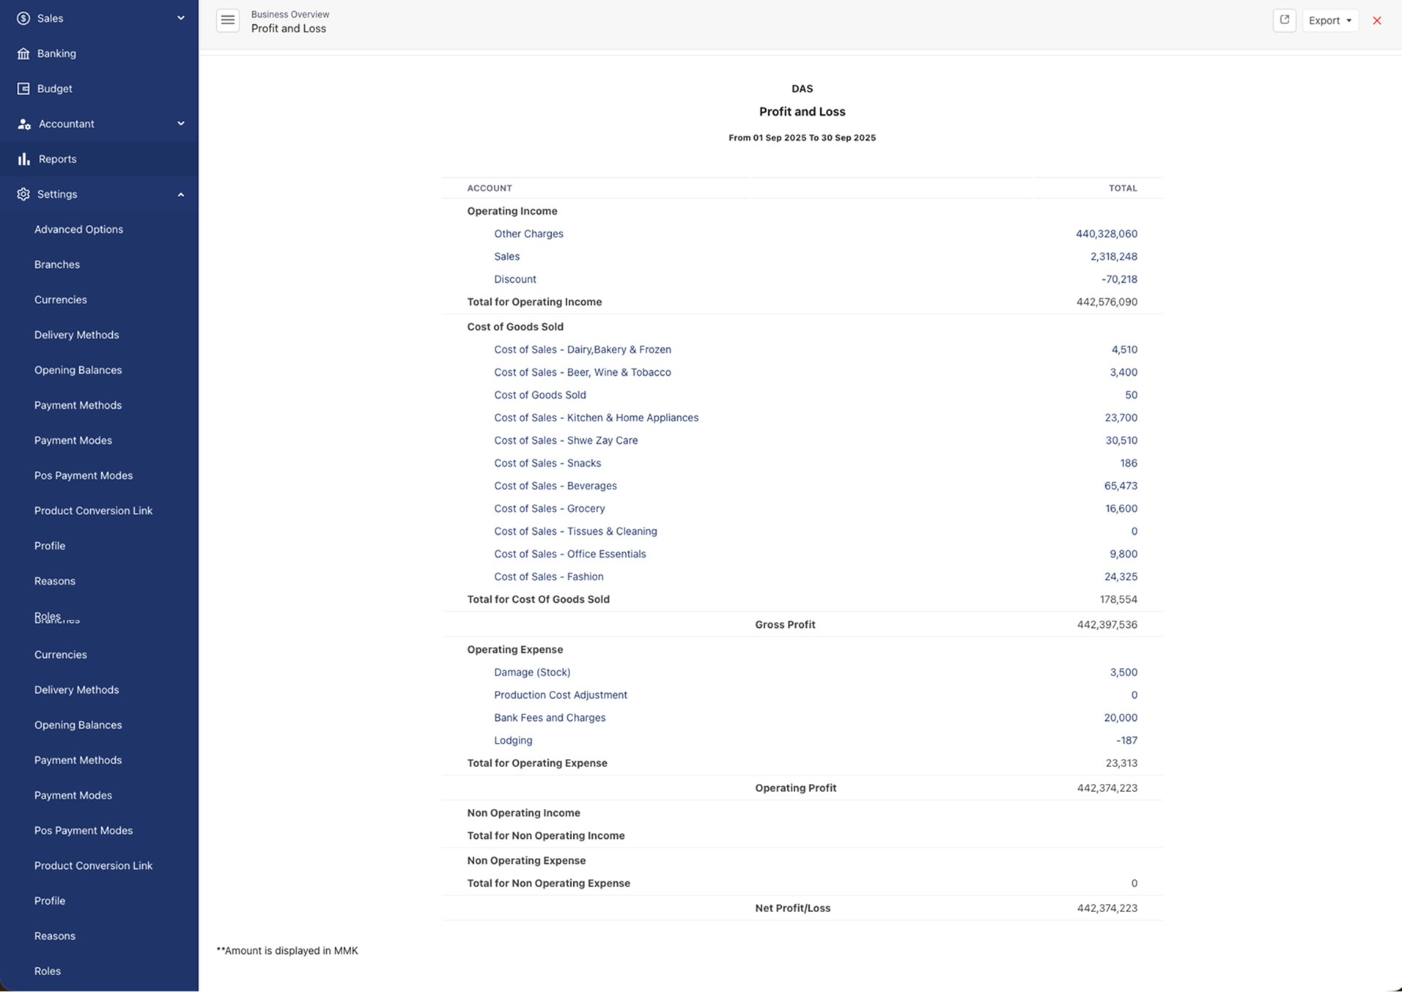
Task: Expand the Accountant section chevron
Action: [x=180, y=123]
